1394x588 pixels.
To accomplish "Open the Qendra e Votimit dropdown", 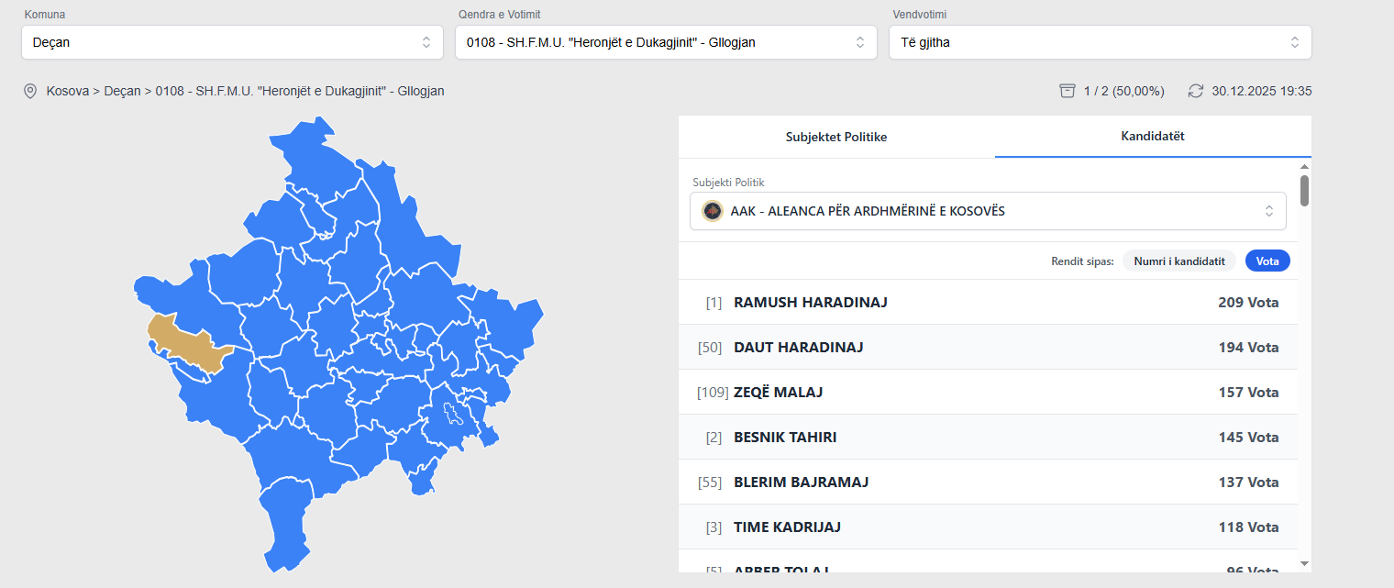I will pyautogui.click(x=666, y=42).
